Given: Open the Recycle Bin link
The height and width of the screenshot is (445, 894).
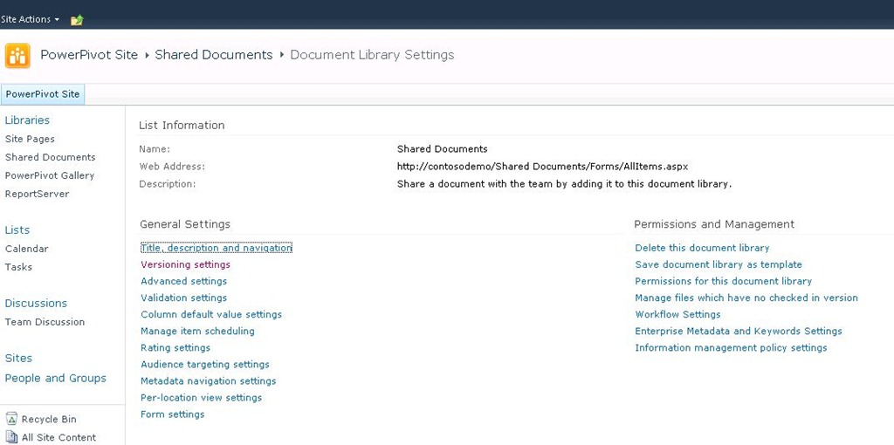Looking at the screenshot, I should click(x=49, y=420).
